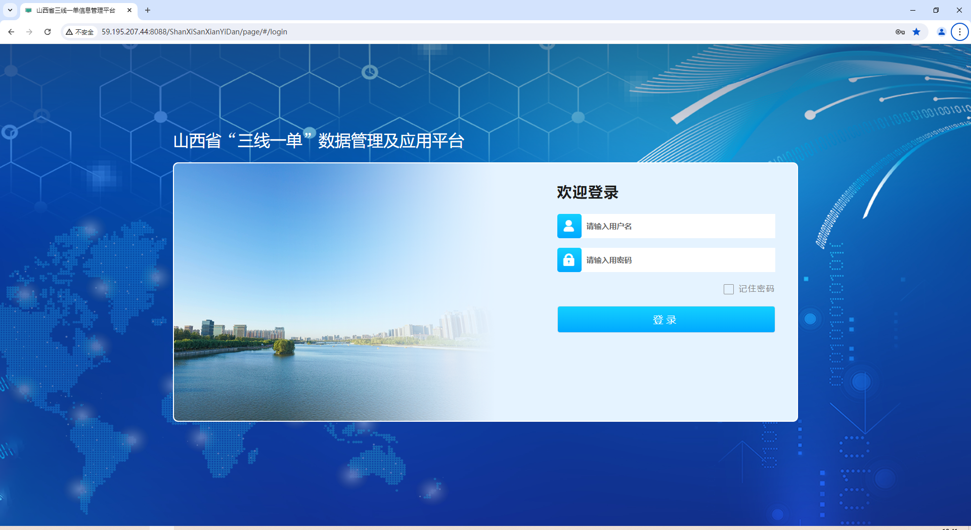Click the 登录 login button
Screen dimensions: 971x530
[x=666, y=320]
